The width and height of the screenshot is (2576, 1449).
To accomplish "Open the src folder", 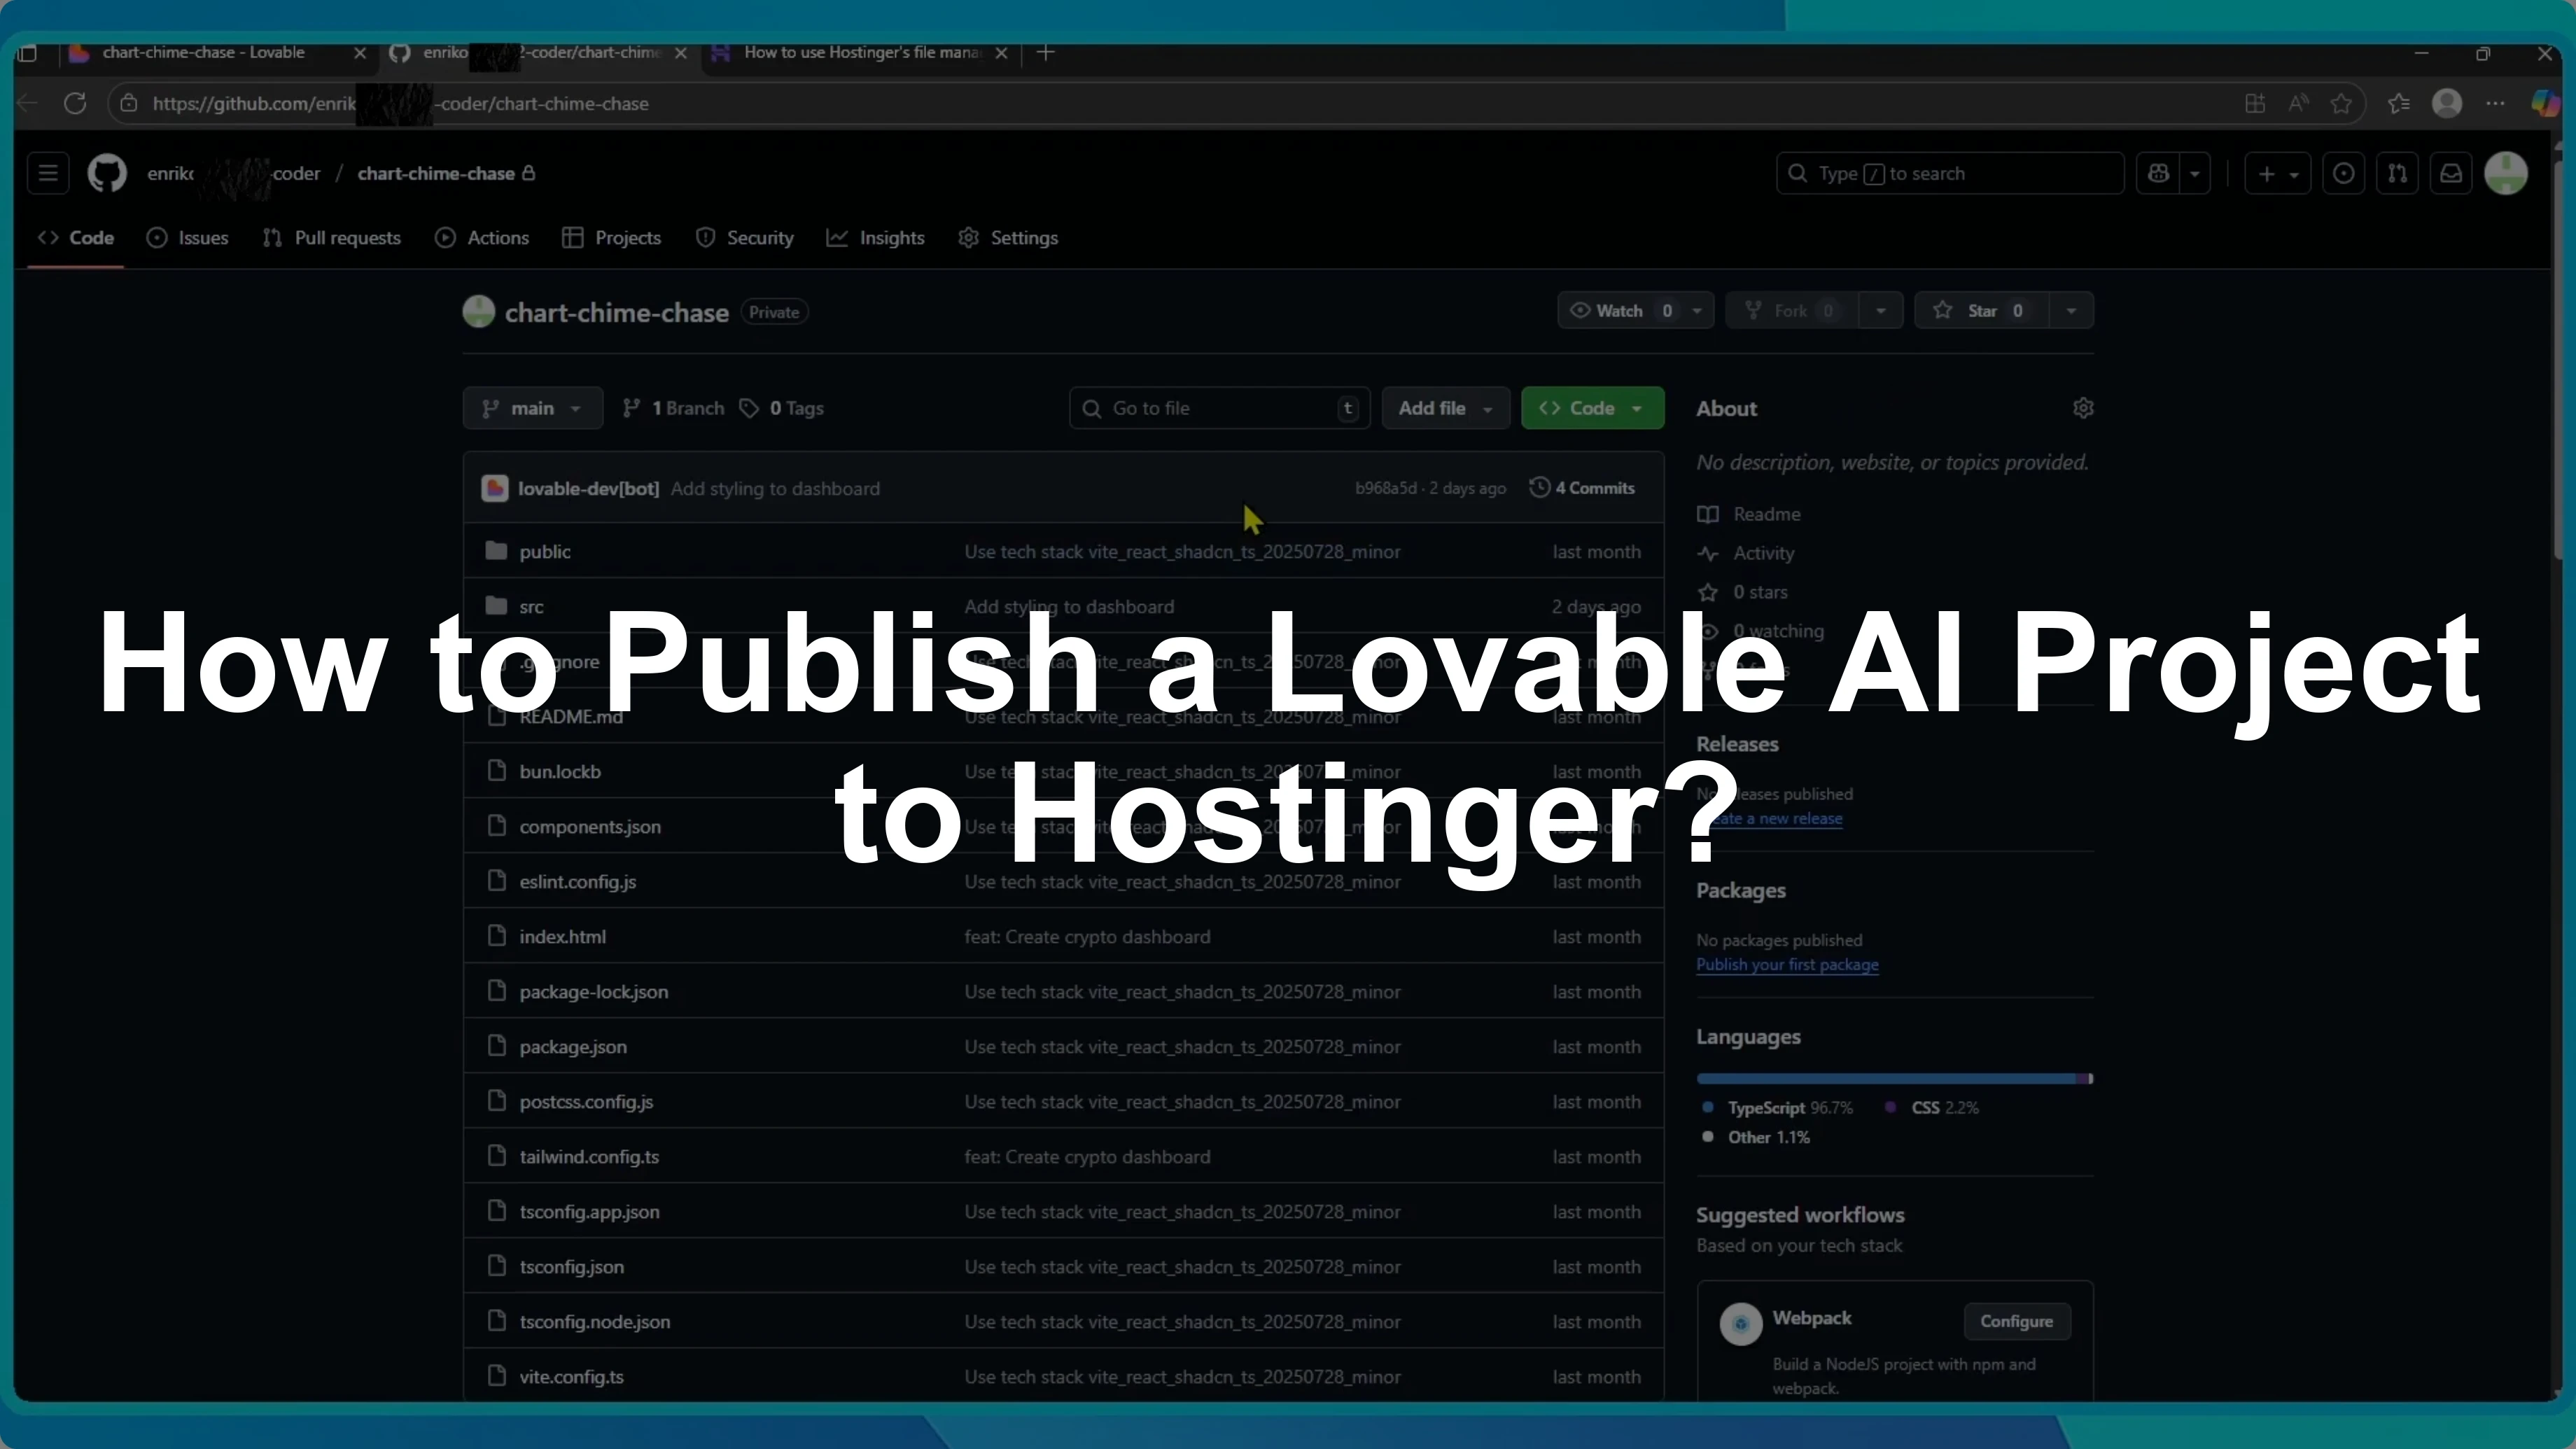I will tap(531, 607).
